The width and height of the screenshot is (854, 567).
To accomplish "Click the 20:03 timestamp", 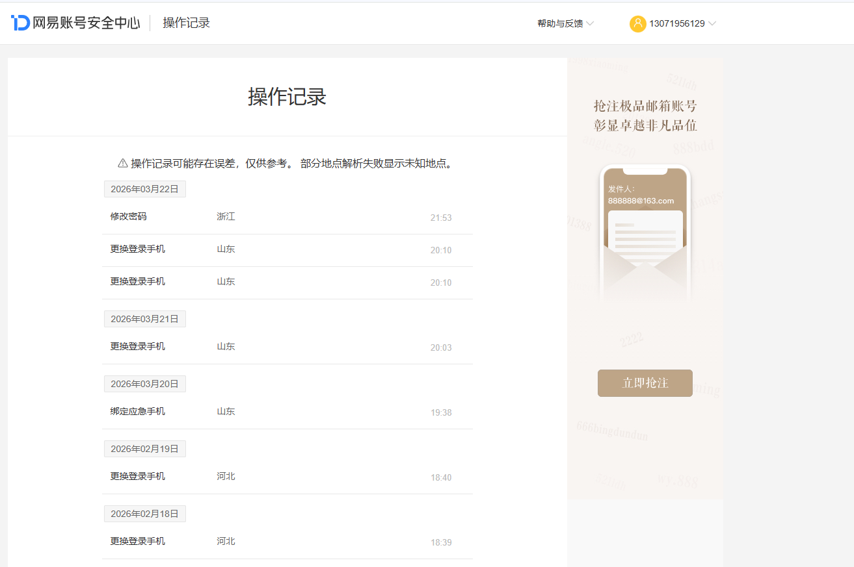I will (x=441, y=347).
